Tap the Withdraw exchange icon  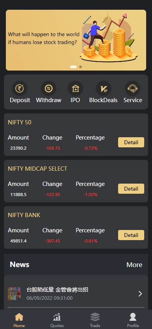[x=48, y=88]
